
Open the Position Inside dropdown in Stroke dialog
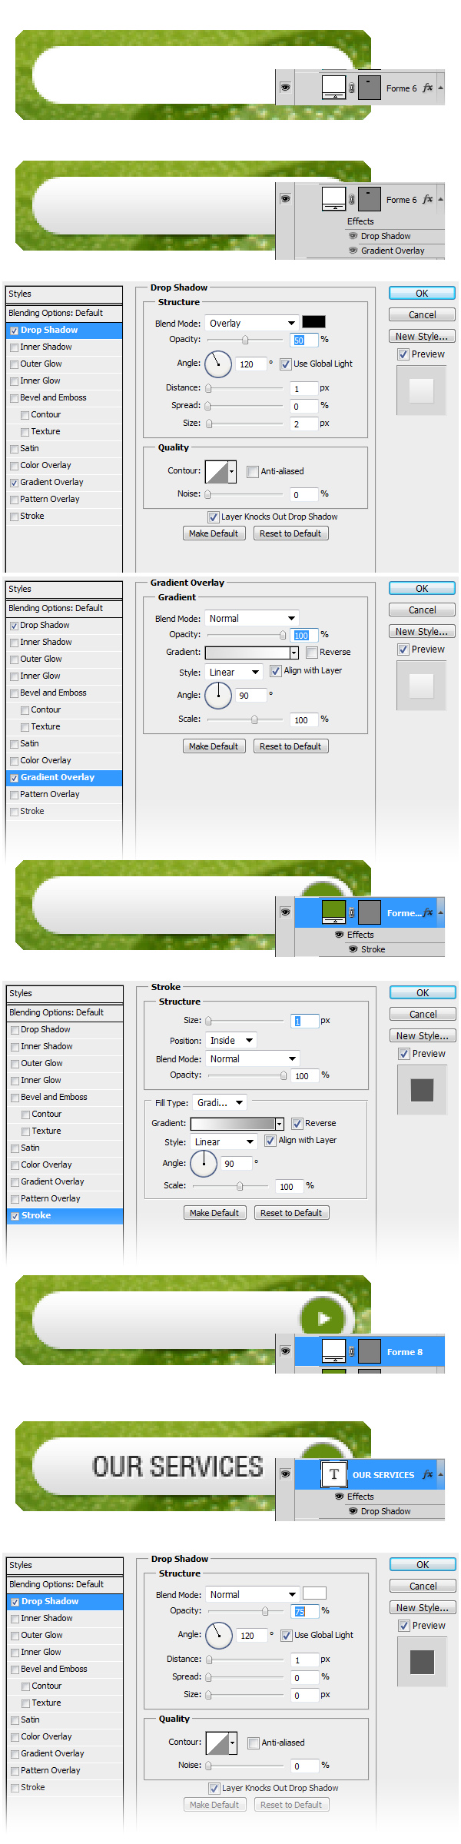[231, 1041]
